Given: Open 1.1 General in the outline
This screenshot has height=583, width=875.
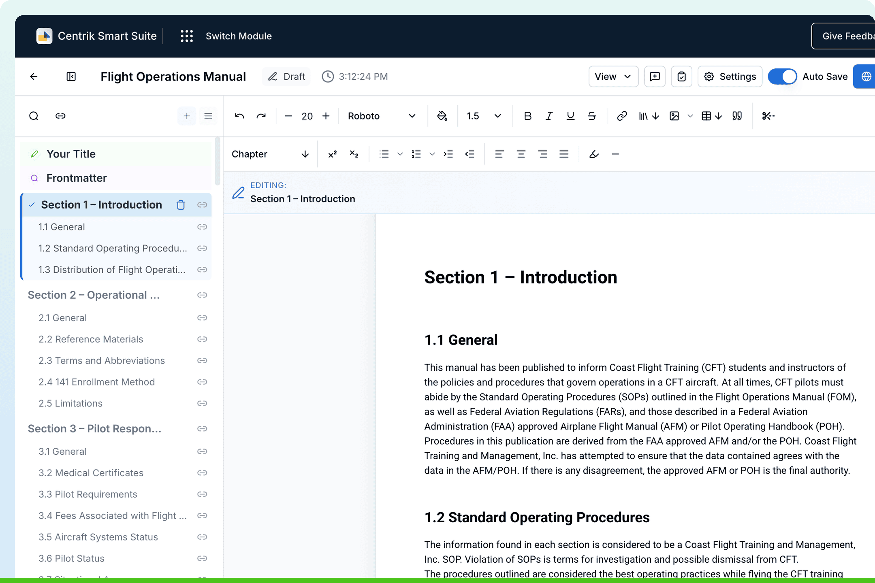Looking at the screenshot, I should tap(62, 227).
